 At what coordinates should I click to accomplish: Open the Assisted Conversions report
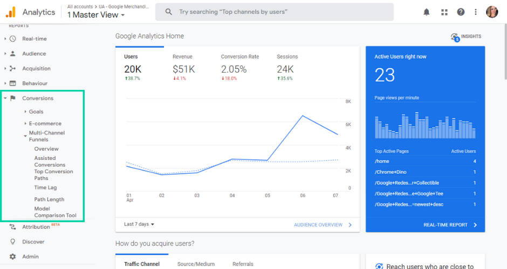point(50,161)
